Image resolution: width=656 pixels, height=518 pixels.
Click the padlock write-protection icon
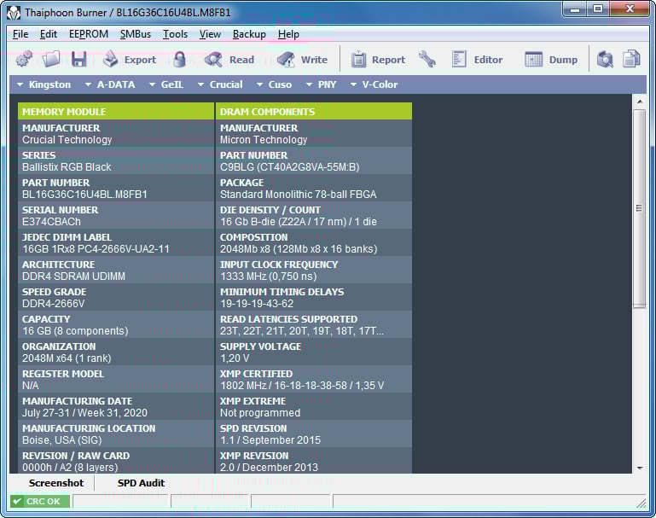(x=179, y=60)
